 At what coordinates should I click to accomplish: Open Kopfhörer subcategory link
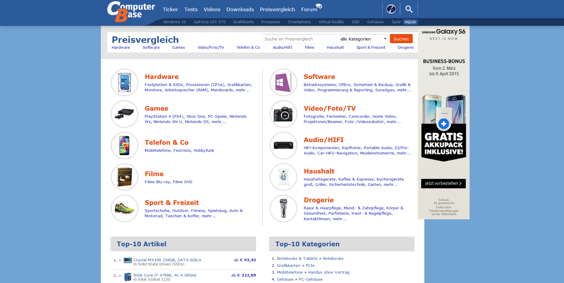coord(351,148)
